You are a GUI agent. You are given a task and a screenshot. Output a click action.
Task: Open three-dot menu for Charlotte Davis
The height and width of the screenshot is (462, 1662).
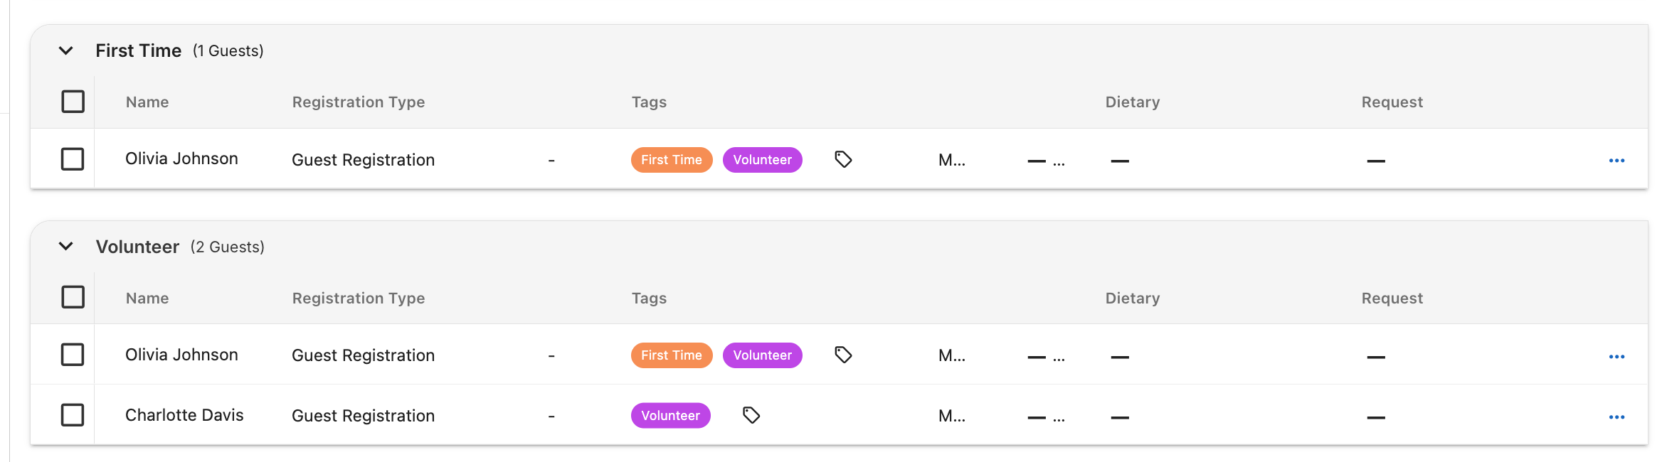pyautogui.click(x=1616, y=417)
